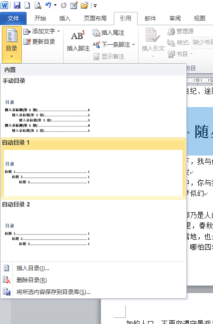Click the 书目 icon
The image size is (213, 324).
point(171,54)
